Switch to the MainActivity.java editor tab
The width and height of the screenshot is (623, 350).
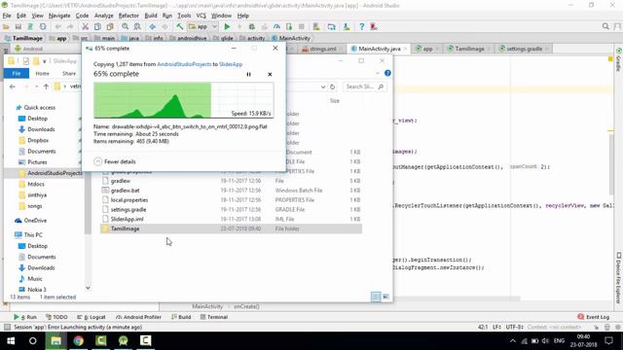pyautogui.click(x=379, y=49)
